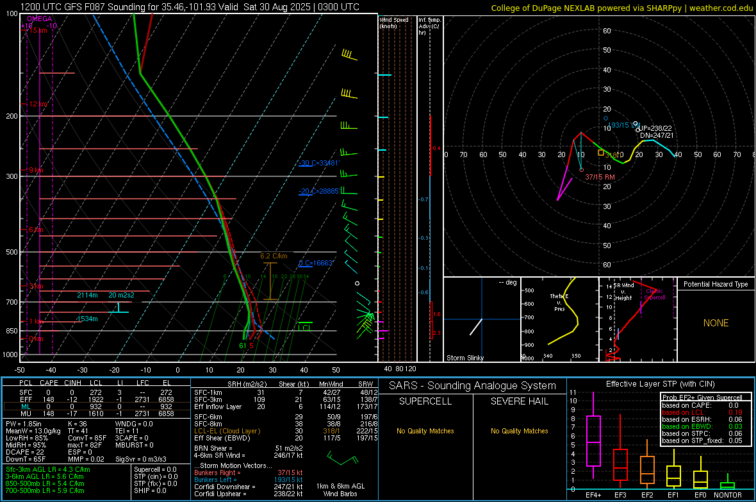The width and height of the screenshot is (756, 502).
Task: Click the sounding title with valid time
Action: [190, 7]
